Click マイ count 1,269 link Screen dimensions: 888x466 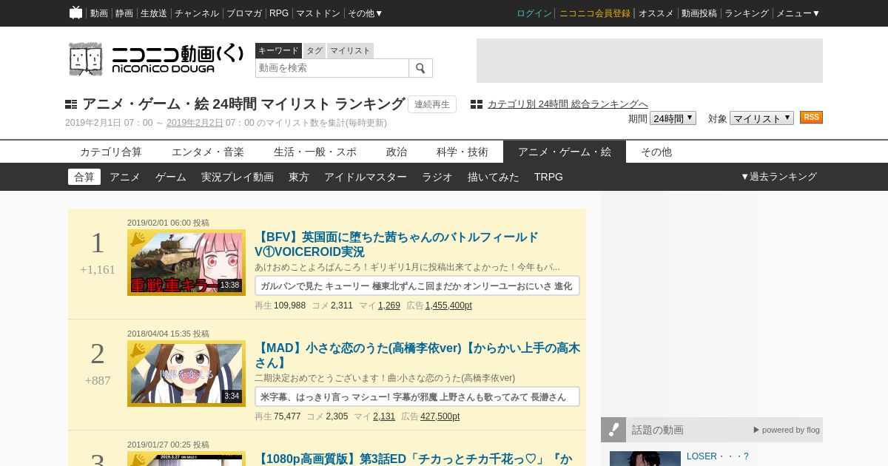pos(389,305)
